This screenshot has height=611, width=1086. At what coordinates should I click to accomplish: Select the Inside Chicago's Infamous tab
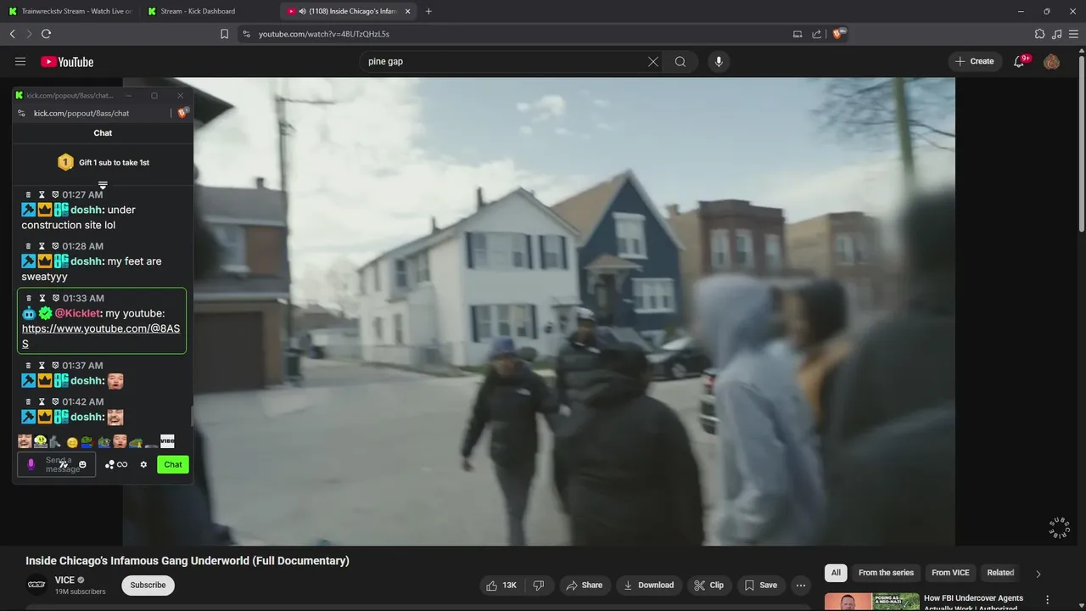347,11
